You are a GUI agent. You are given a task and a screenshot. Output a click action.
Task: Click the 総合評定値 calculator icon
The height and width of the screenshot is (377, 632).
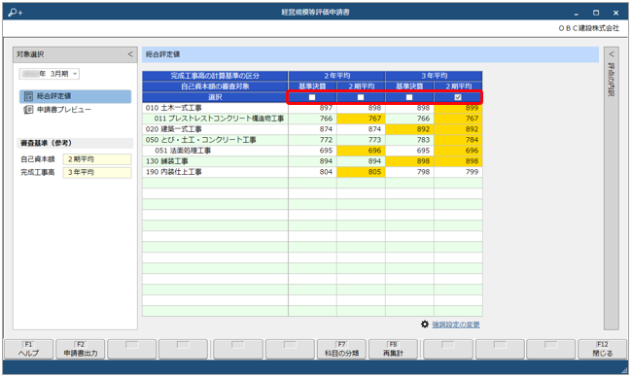[28, 96]
